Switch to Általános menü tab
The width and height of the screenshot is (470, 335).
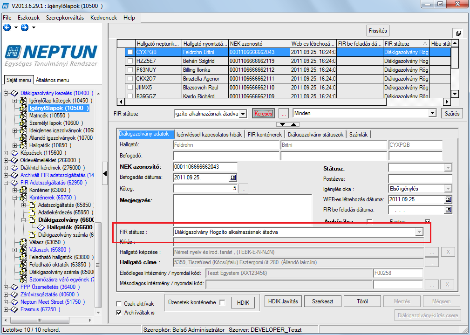pos(53,80)
